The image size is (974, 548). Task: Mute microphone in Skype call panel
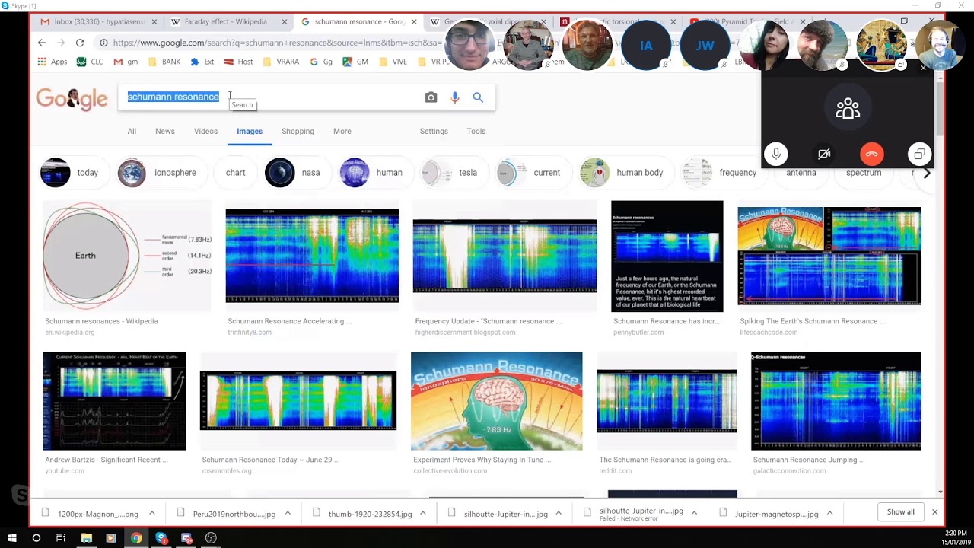[x=776, y=155]
